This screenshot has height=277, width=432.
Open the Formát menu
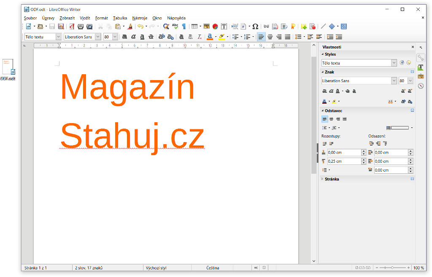pyautogui.click(x=101, y=18)
